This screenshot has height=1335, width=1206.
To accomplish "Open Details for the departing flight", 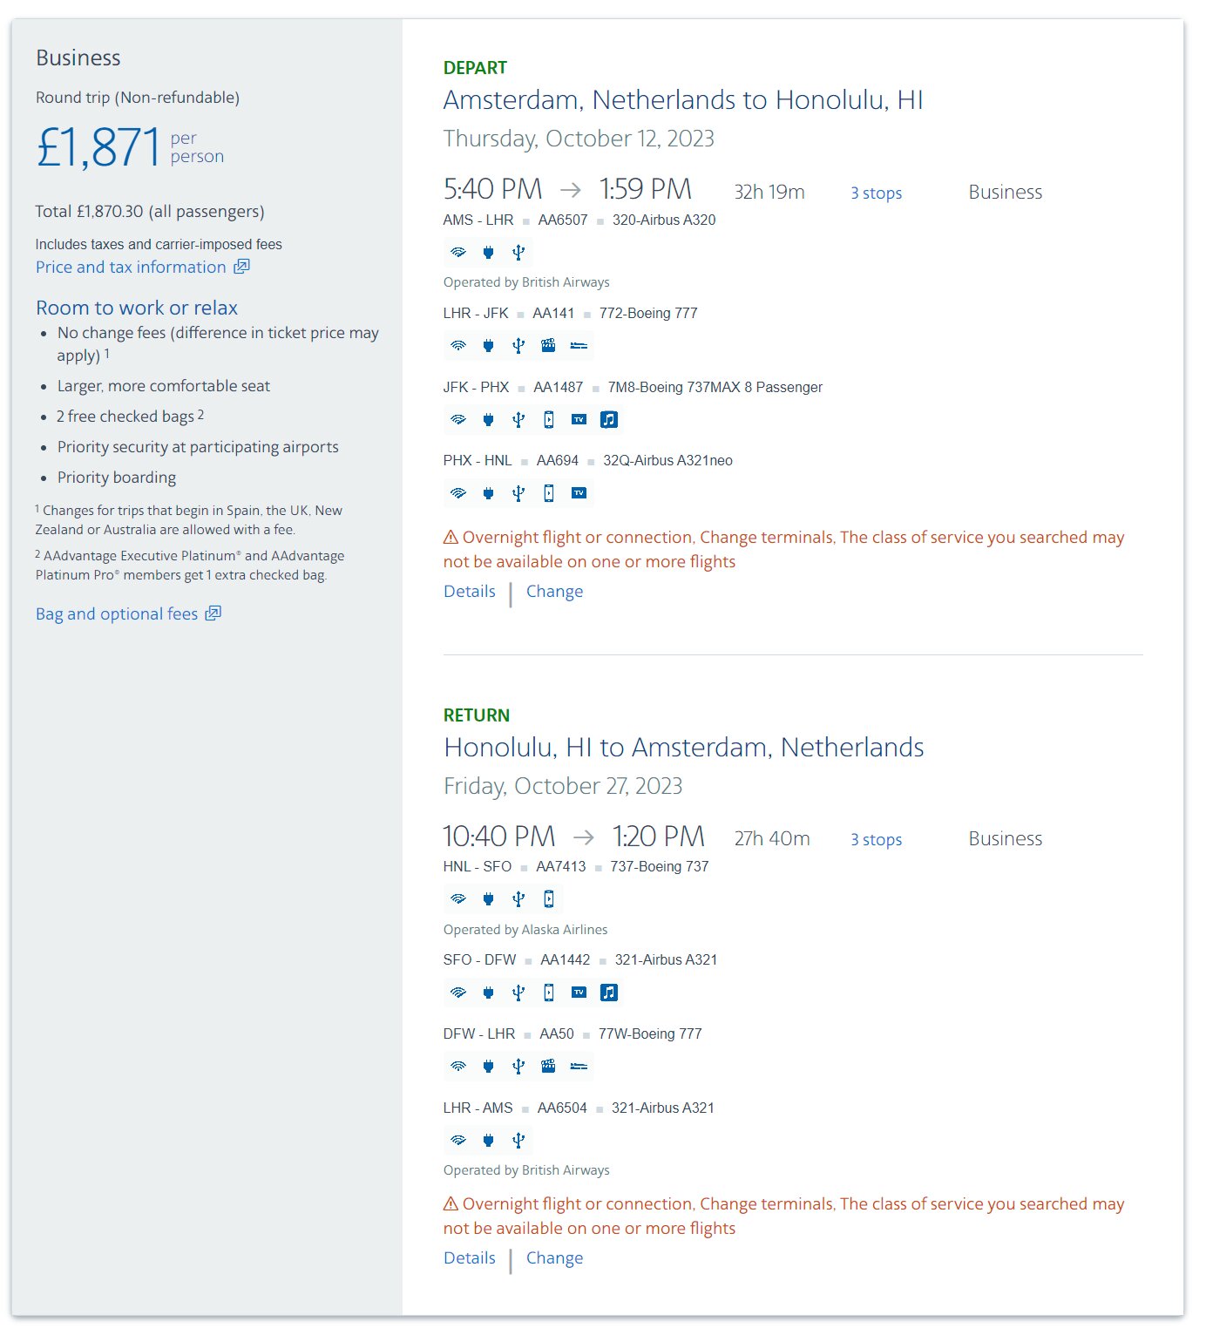I will [470, 592].
